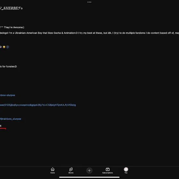The width and height of the screenshot is (179, 179).
Task: Click the SHERBET channel title text
Action: coord(10,8)
